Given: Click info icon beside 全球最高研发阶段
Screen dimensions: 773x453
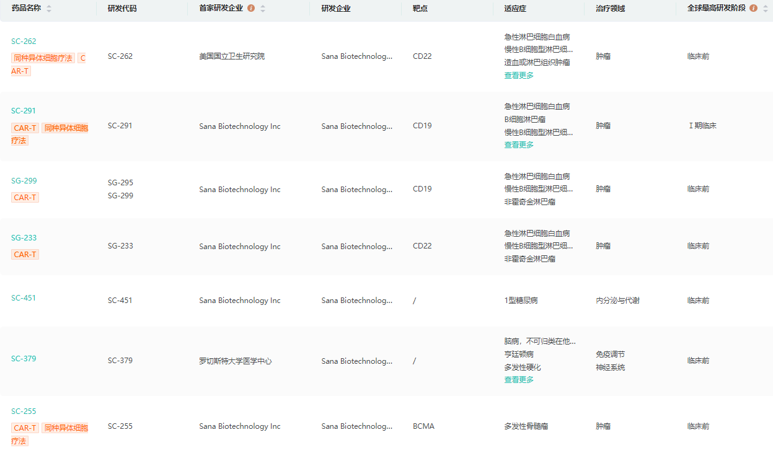Looking at the screenshot, I should [753, 8].
